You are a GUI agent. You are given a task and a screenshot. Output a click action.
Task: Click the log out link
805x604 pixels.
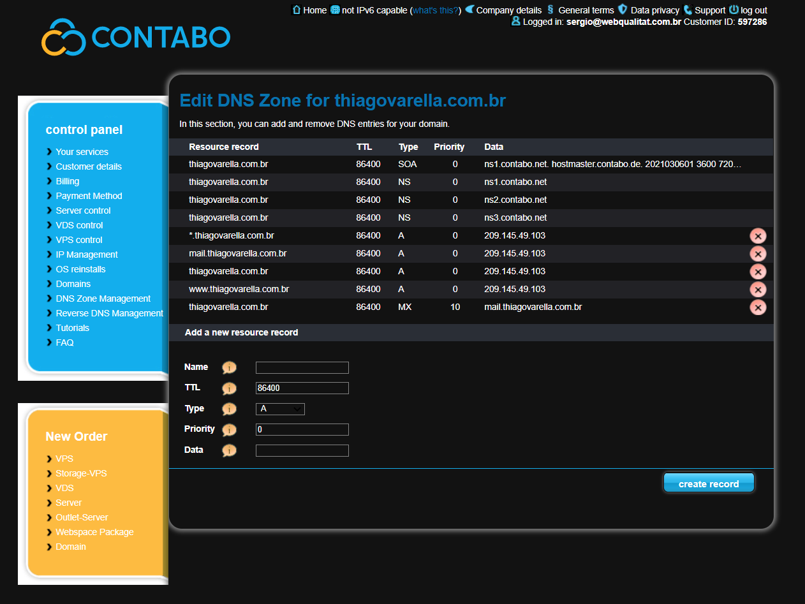coord(753,10)
